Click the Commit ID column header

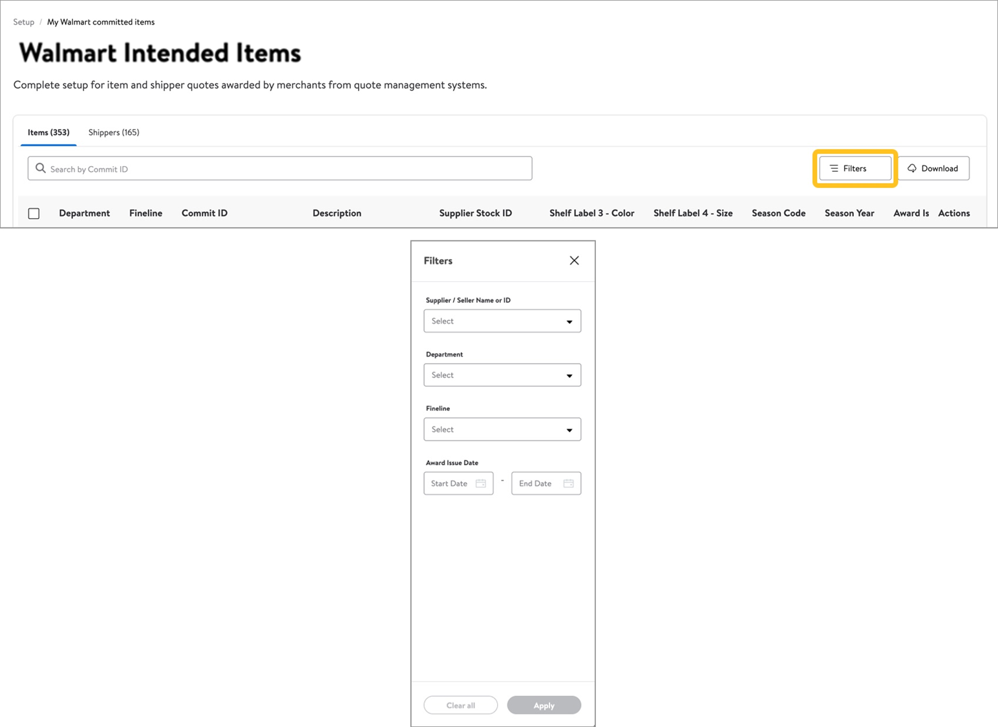[x=204, y=213]
